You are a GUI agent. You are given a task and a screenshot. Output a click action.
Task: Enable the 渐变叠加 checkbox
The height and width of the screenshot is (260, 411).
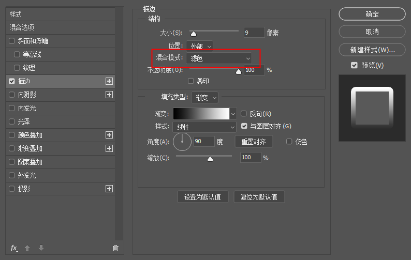click(11, 148)
